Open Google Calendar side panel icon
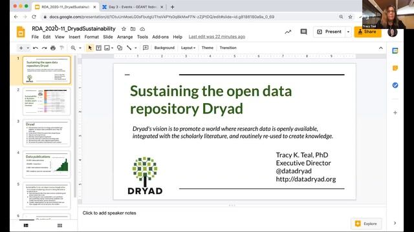The image size is (414, 232). click(395, 51)
